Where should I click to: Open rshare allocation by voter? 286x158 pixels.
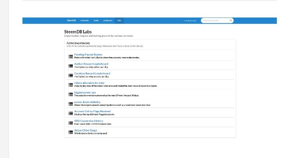89,83
